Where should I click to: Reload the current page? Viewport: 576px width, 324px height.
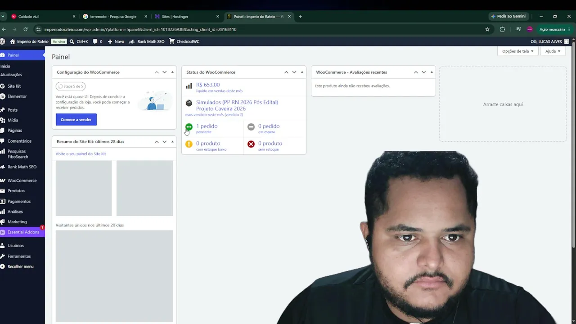pyautogui.click(x=26, y=29)
